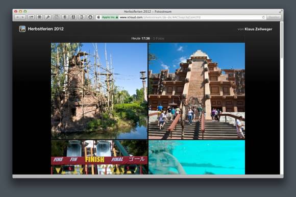
Task: Click the reload arrow in address bar
Action: [x=263, y=17]
